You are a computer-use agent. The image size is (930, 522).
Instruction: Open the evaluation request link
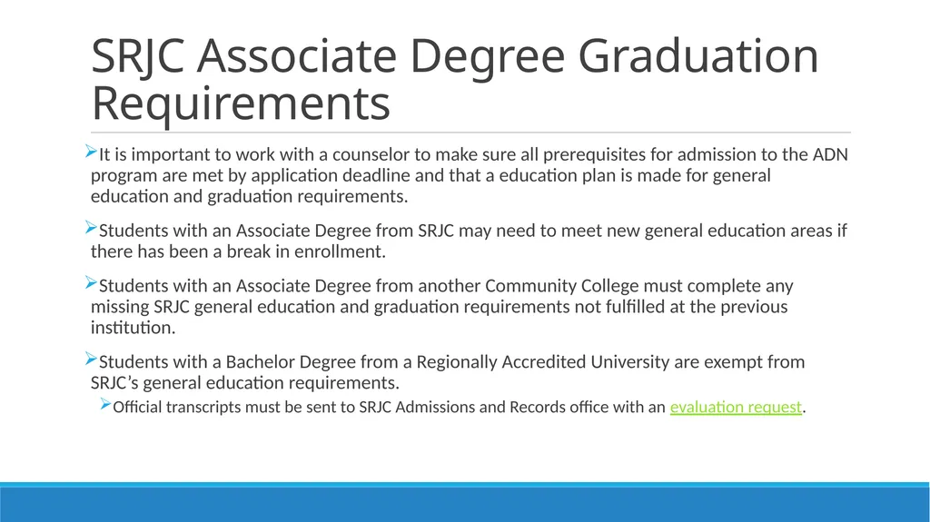[736, 407]
